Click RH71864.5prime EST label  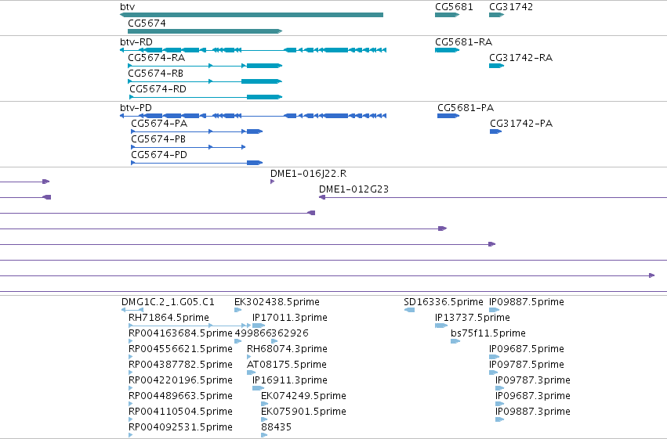169,318
